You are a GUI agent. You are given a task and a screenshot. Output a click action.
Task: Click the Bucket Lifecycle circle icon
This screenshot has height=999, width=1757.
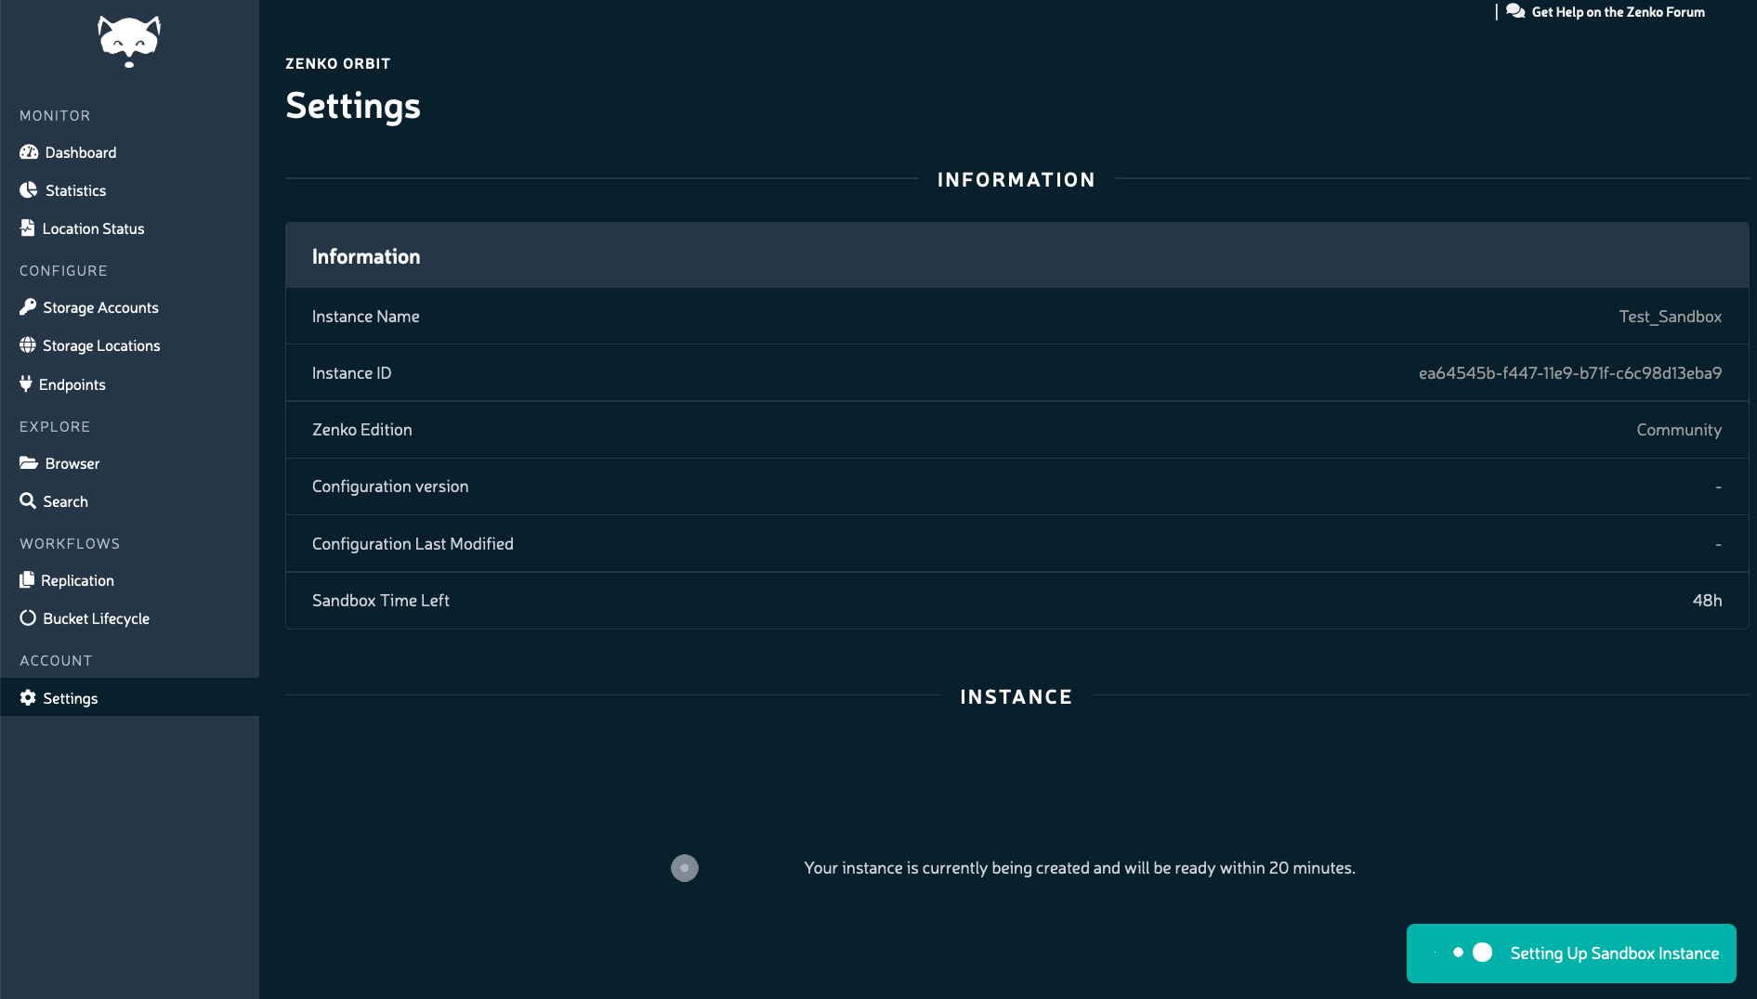click(28, 618)
